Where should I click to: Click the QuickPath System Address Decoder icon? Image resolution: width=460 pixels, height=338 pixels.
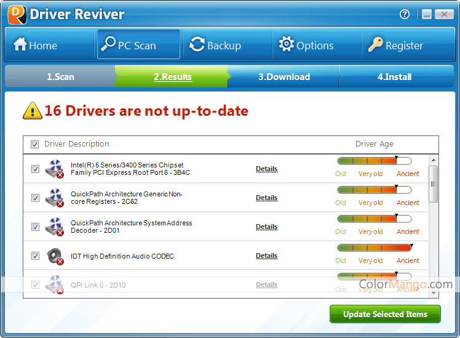pyautogui.click(x=55, y=227)
